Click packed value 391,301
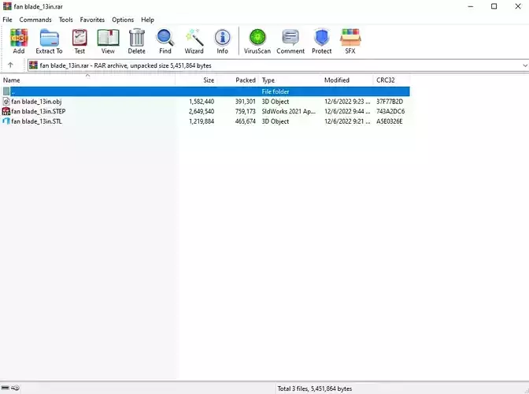This screenshot has width=529, height=394. [246, 102]
